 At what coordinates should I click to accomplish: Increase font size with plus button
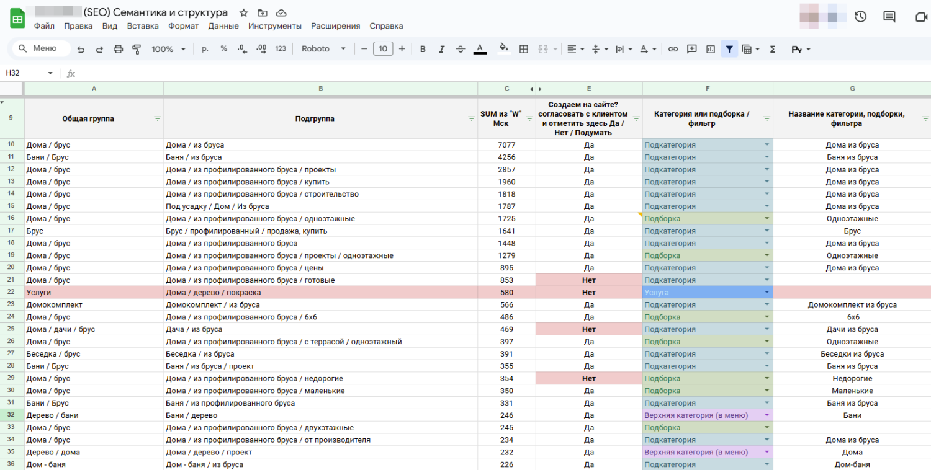click(402, 49)
